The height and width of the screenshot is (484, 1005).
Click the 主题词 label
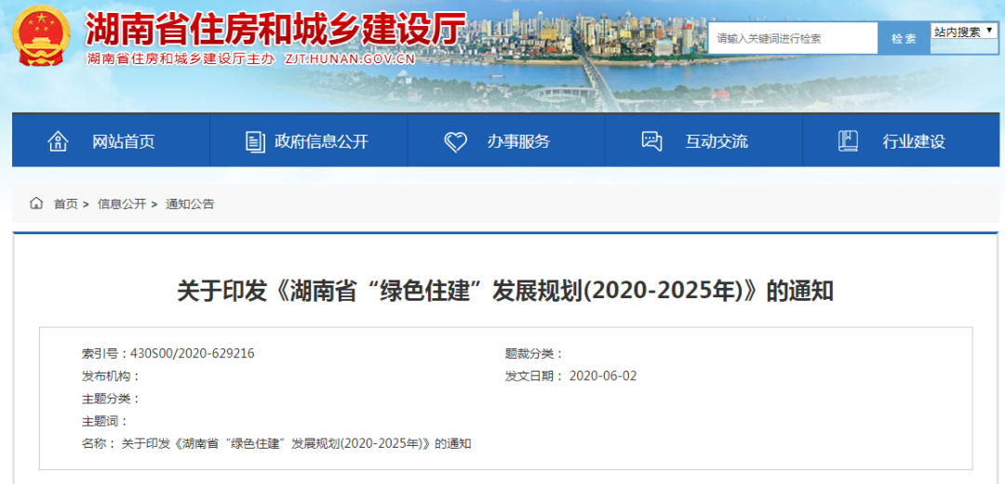point(105,421)
